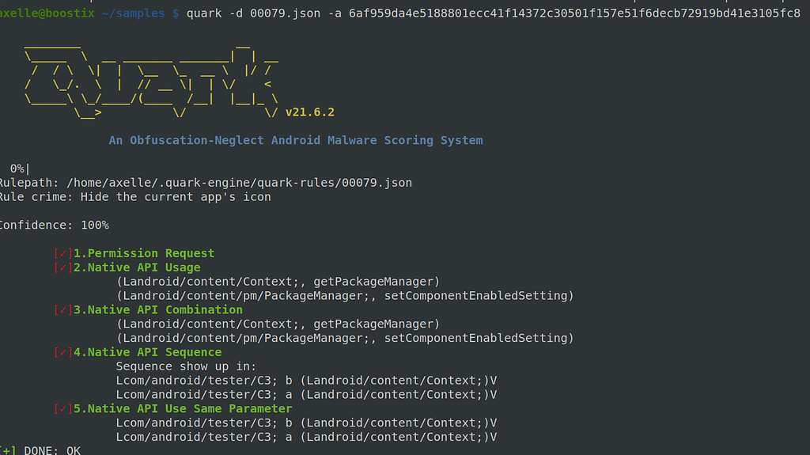Click the '0%|' progress indicator

point(20,169)
